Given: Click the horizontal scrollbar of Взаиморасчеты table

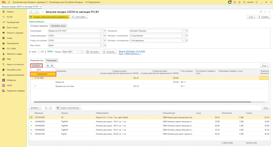Looking at the screenshot, I should 142,102.
